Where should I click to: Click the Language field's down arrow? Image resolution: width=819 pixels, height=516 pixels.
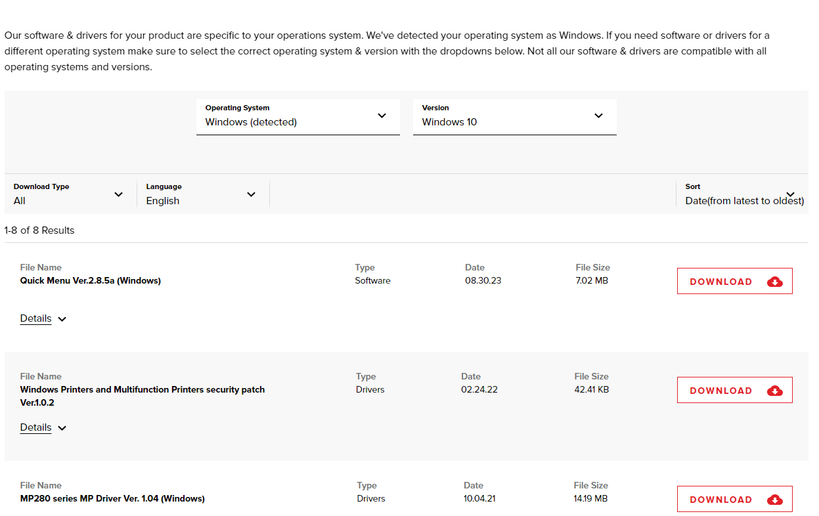251,194
